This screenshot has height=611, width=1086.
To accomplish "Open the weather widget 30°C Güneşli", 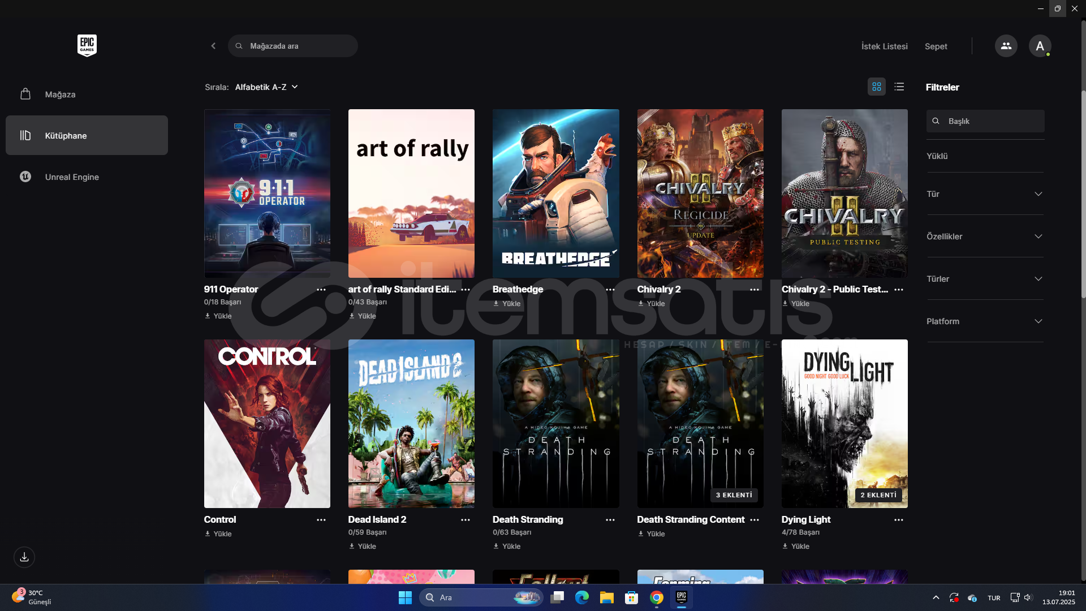I will pyautogui.click(x=32, y=597).
